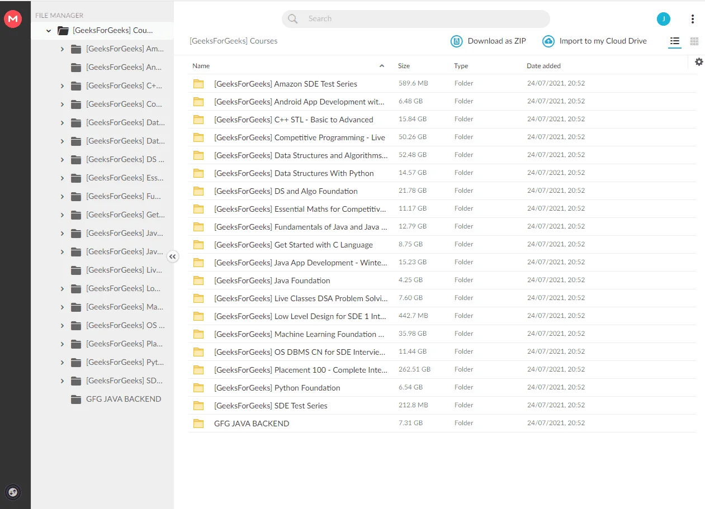Expand the [GeeksForGeeks] Fu... tree folder
This screenshot has width=705, height=509.
[62, 197]
